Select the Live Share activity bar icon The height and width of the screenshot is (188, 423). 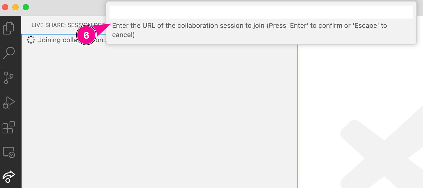(x=9, y=176)
